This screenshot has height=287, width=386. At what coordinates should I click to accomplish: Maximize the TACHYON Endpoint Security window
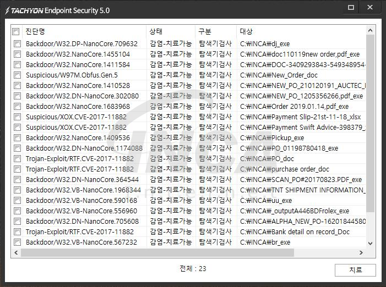(351, 7)
